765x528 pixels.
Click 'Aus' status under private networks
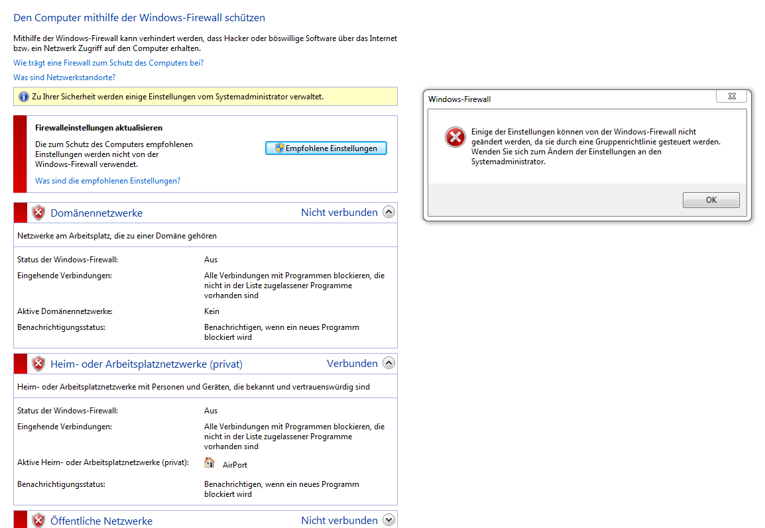pos(211,411)
